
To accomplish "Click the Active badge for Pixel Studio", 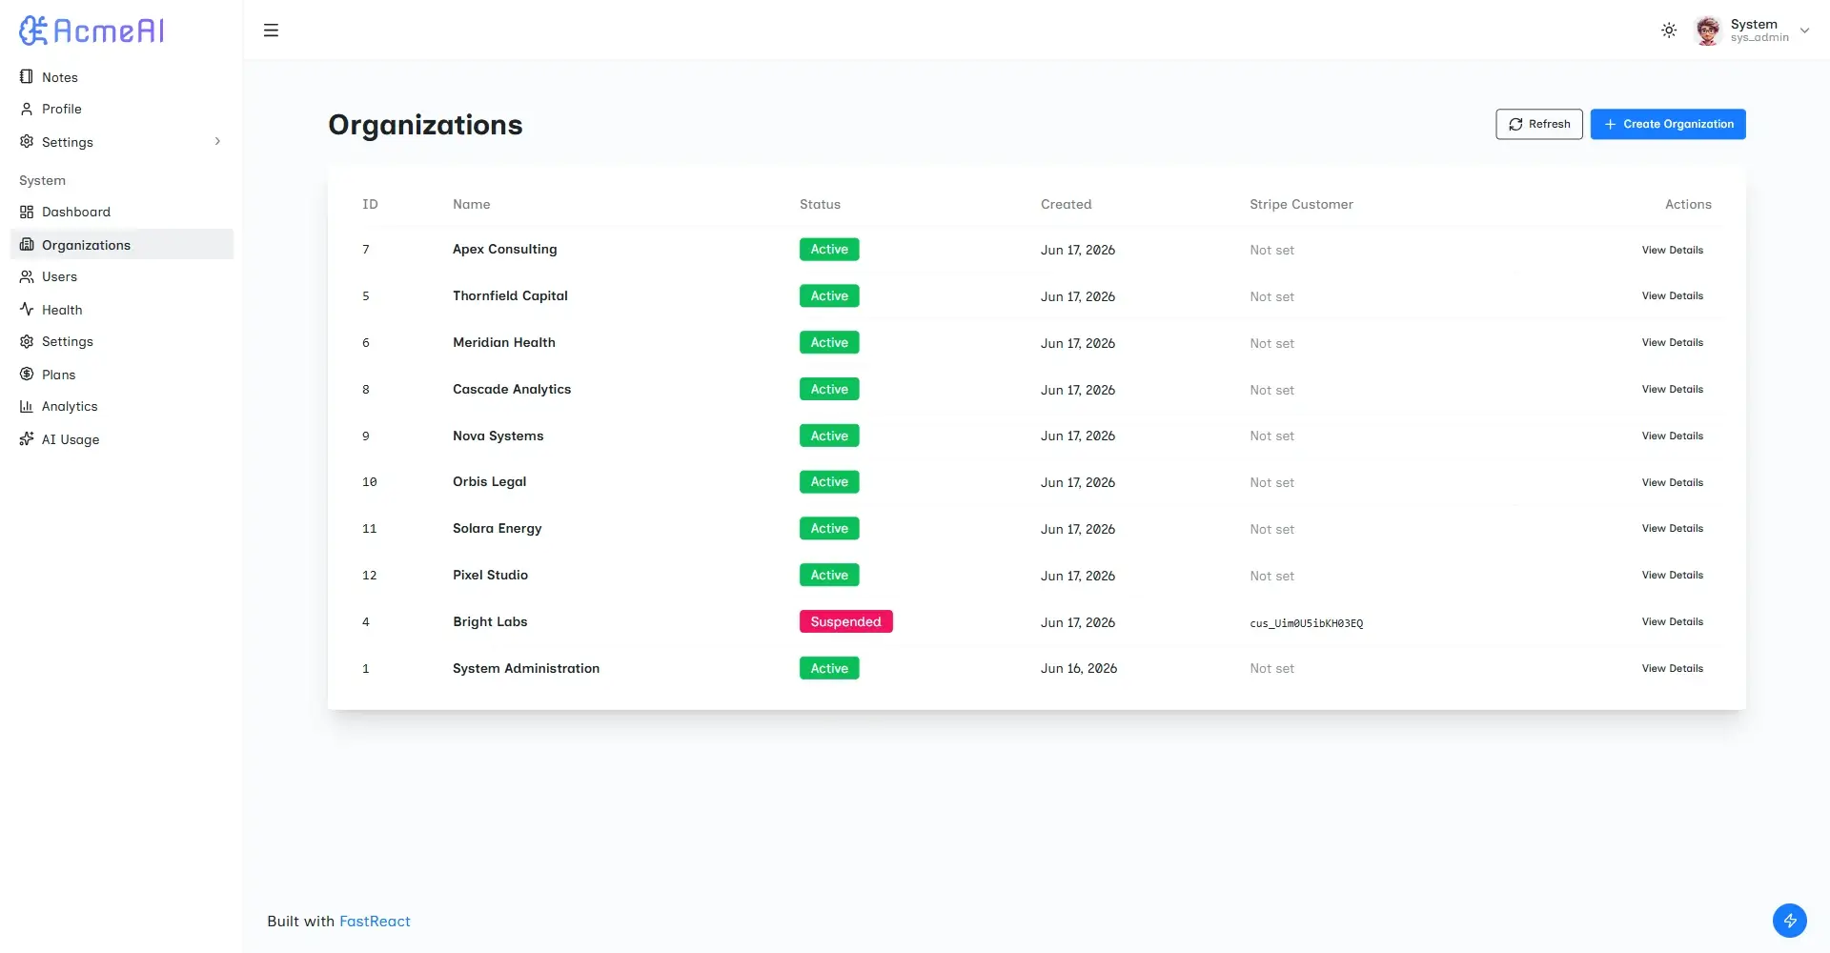I will click(x=829, y=575).
